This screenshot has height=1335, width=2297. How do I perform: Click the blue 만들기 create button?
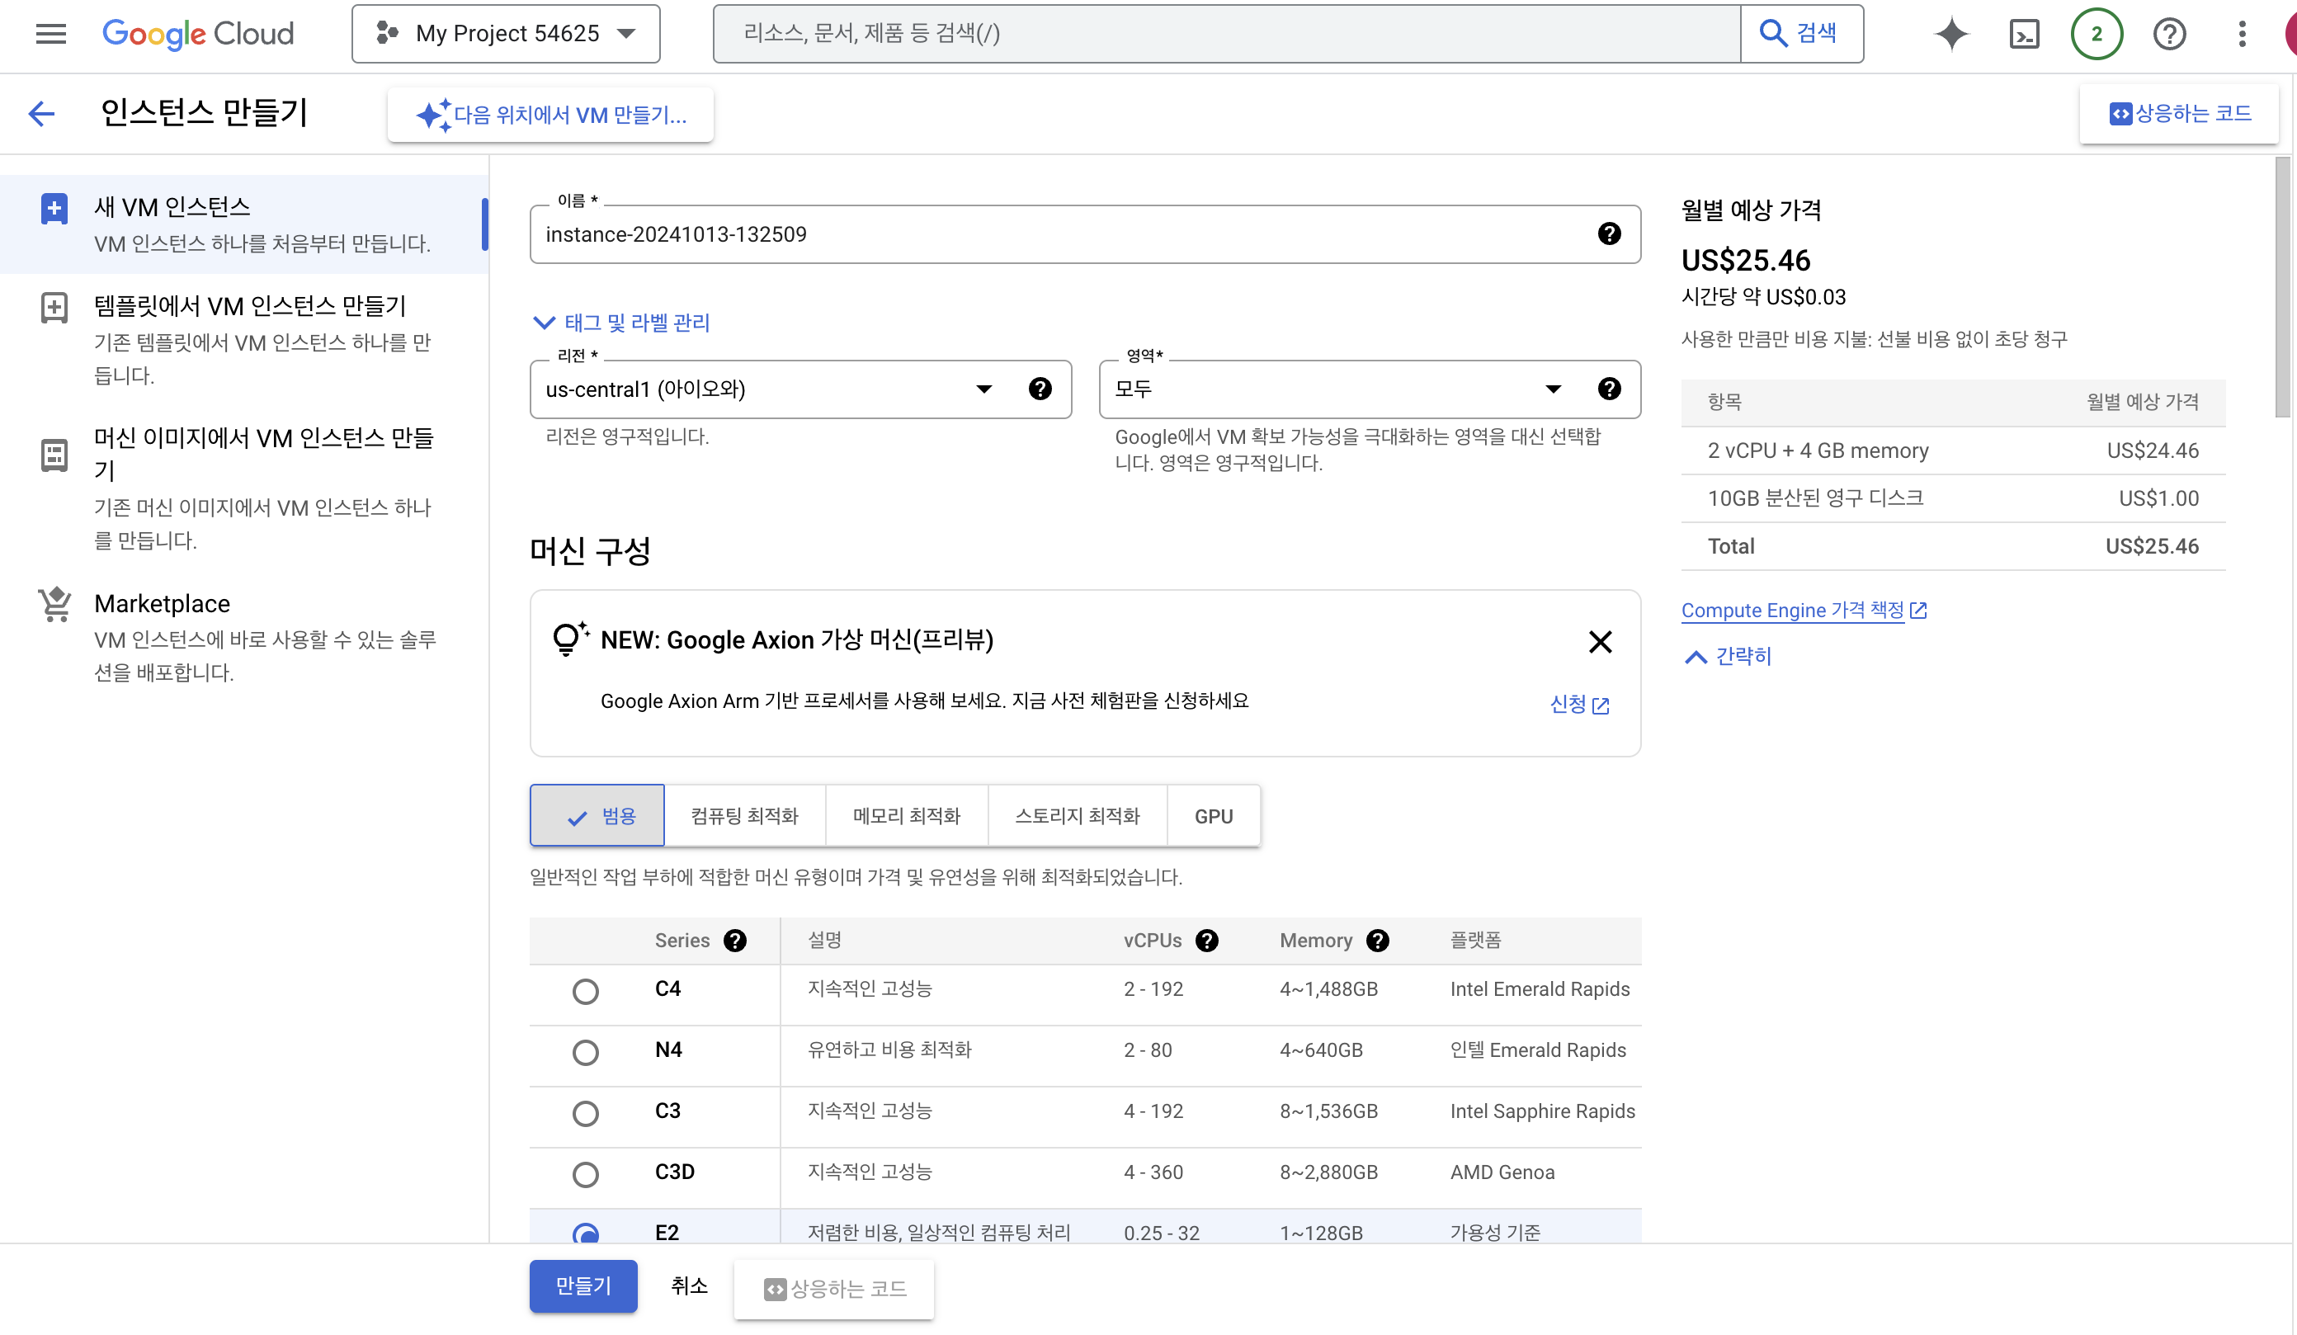coord(583,1285)
